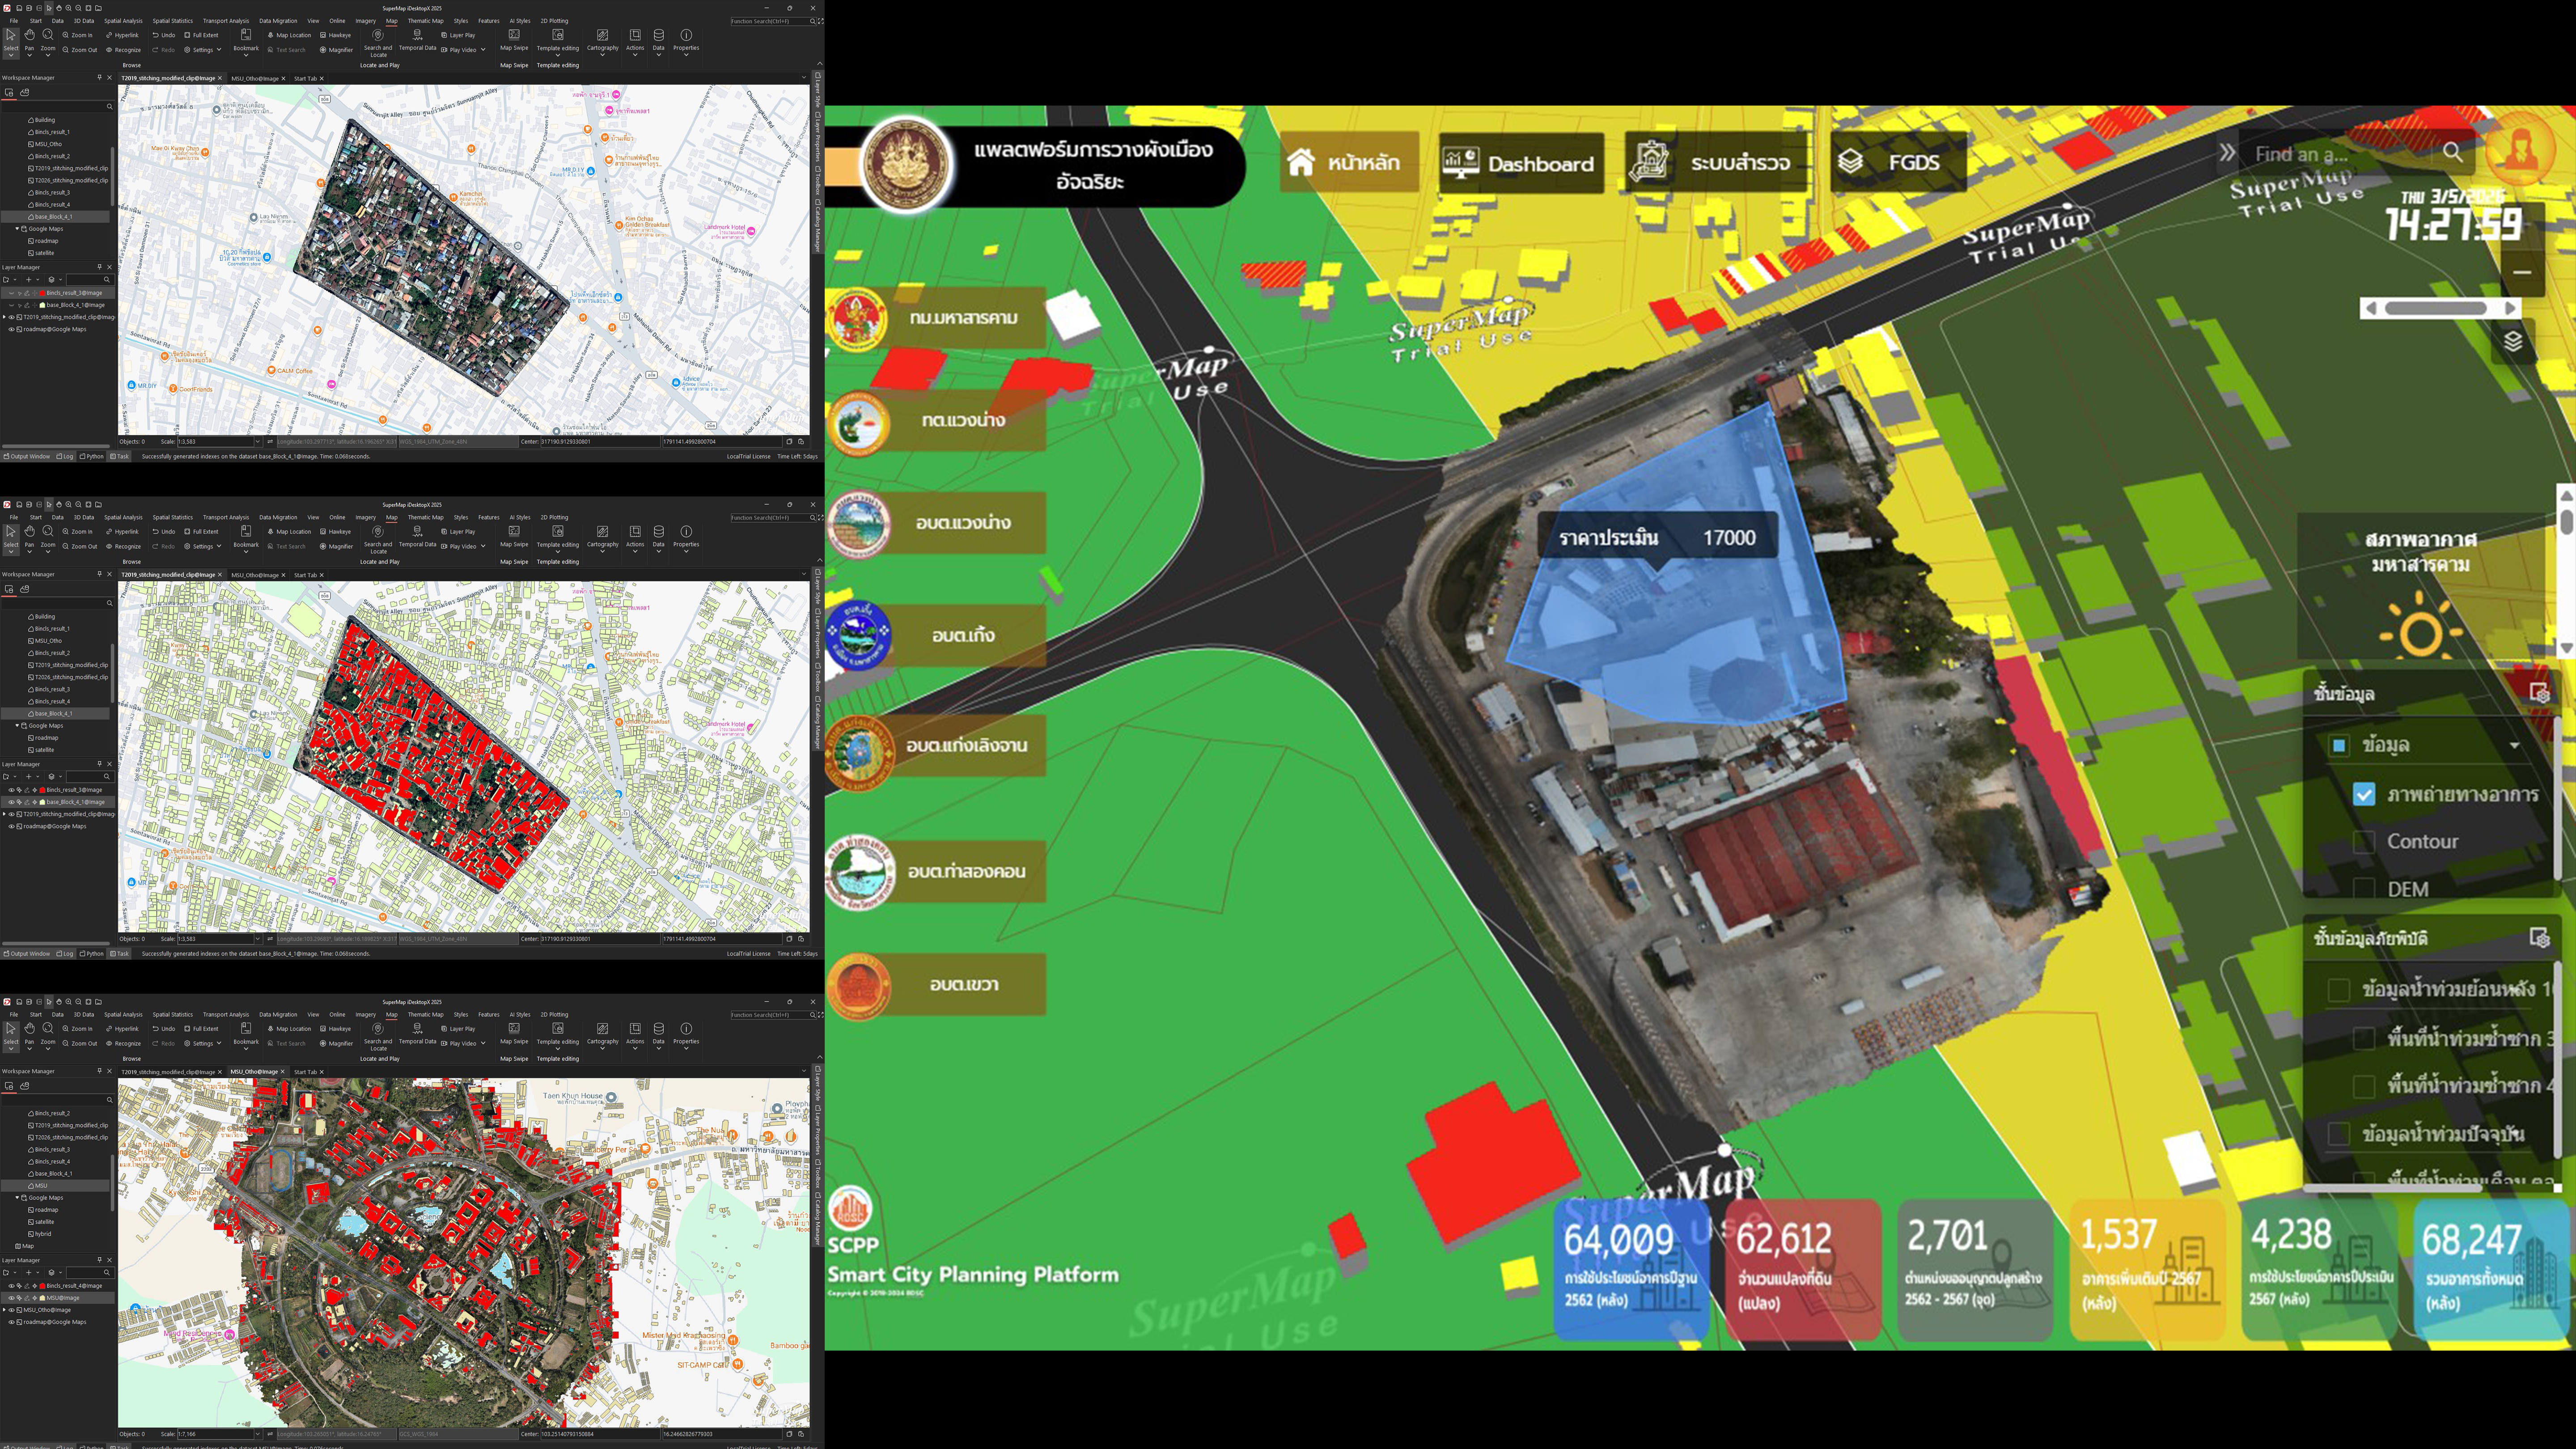Open settings icon beside ชั้นข้อมูล header
Image resolution: width=2576 pixels, height=1449 pixels.
(x=2538, y=692)
